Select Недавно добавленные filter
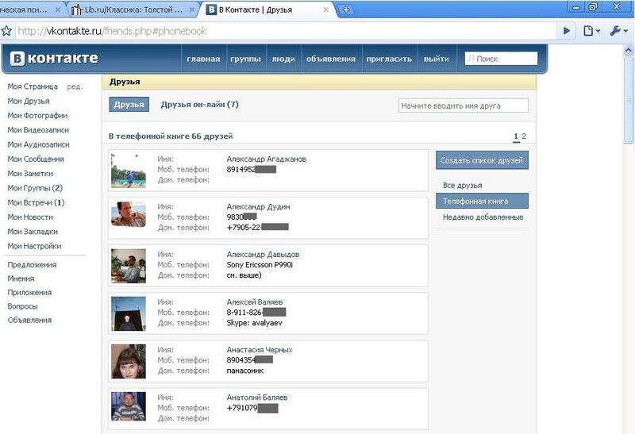Screen dimensions: 635x434 click(x=483, y=217)
